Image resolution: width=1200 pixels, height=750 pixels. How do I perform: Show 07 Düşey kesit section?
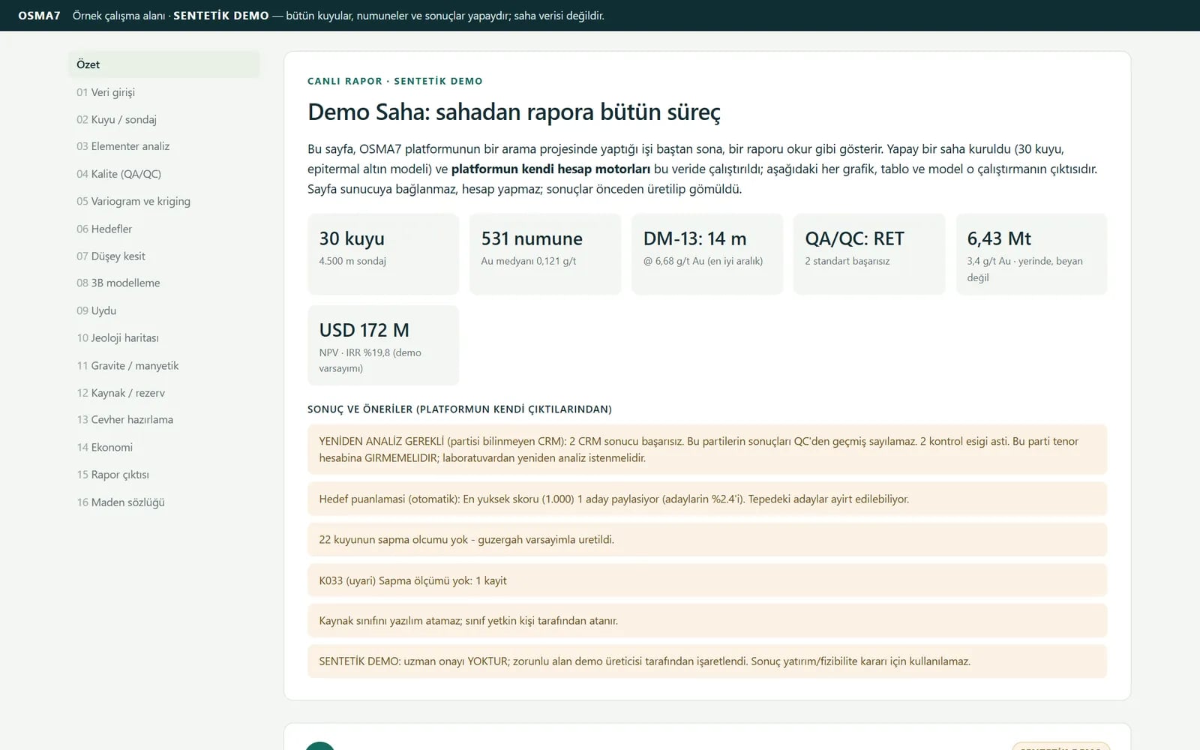pyautogui.click(x=111, y=256)
